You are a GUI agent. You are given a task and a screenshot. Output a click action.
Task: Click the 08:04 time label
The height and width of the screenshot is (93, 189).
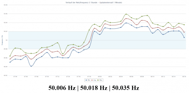(x=121, y=76)
